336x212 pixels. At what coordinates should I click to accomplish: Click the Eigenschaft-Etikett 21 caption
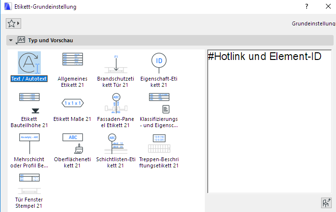point(159,82)
